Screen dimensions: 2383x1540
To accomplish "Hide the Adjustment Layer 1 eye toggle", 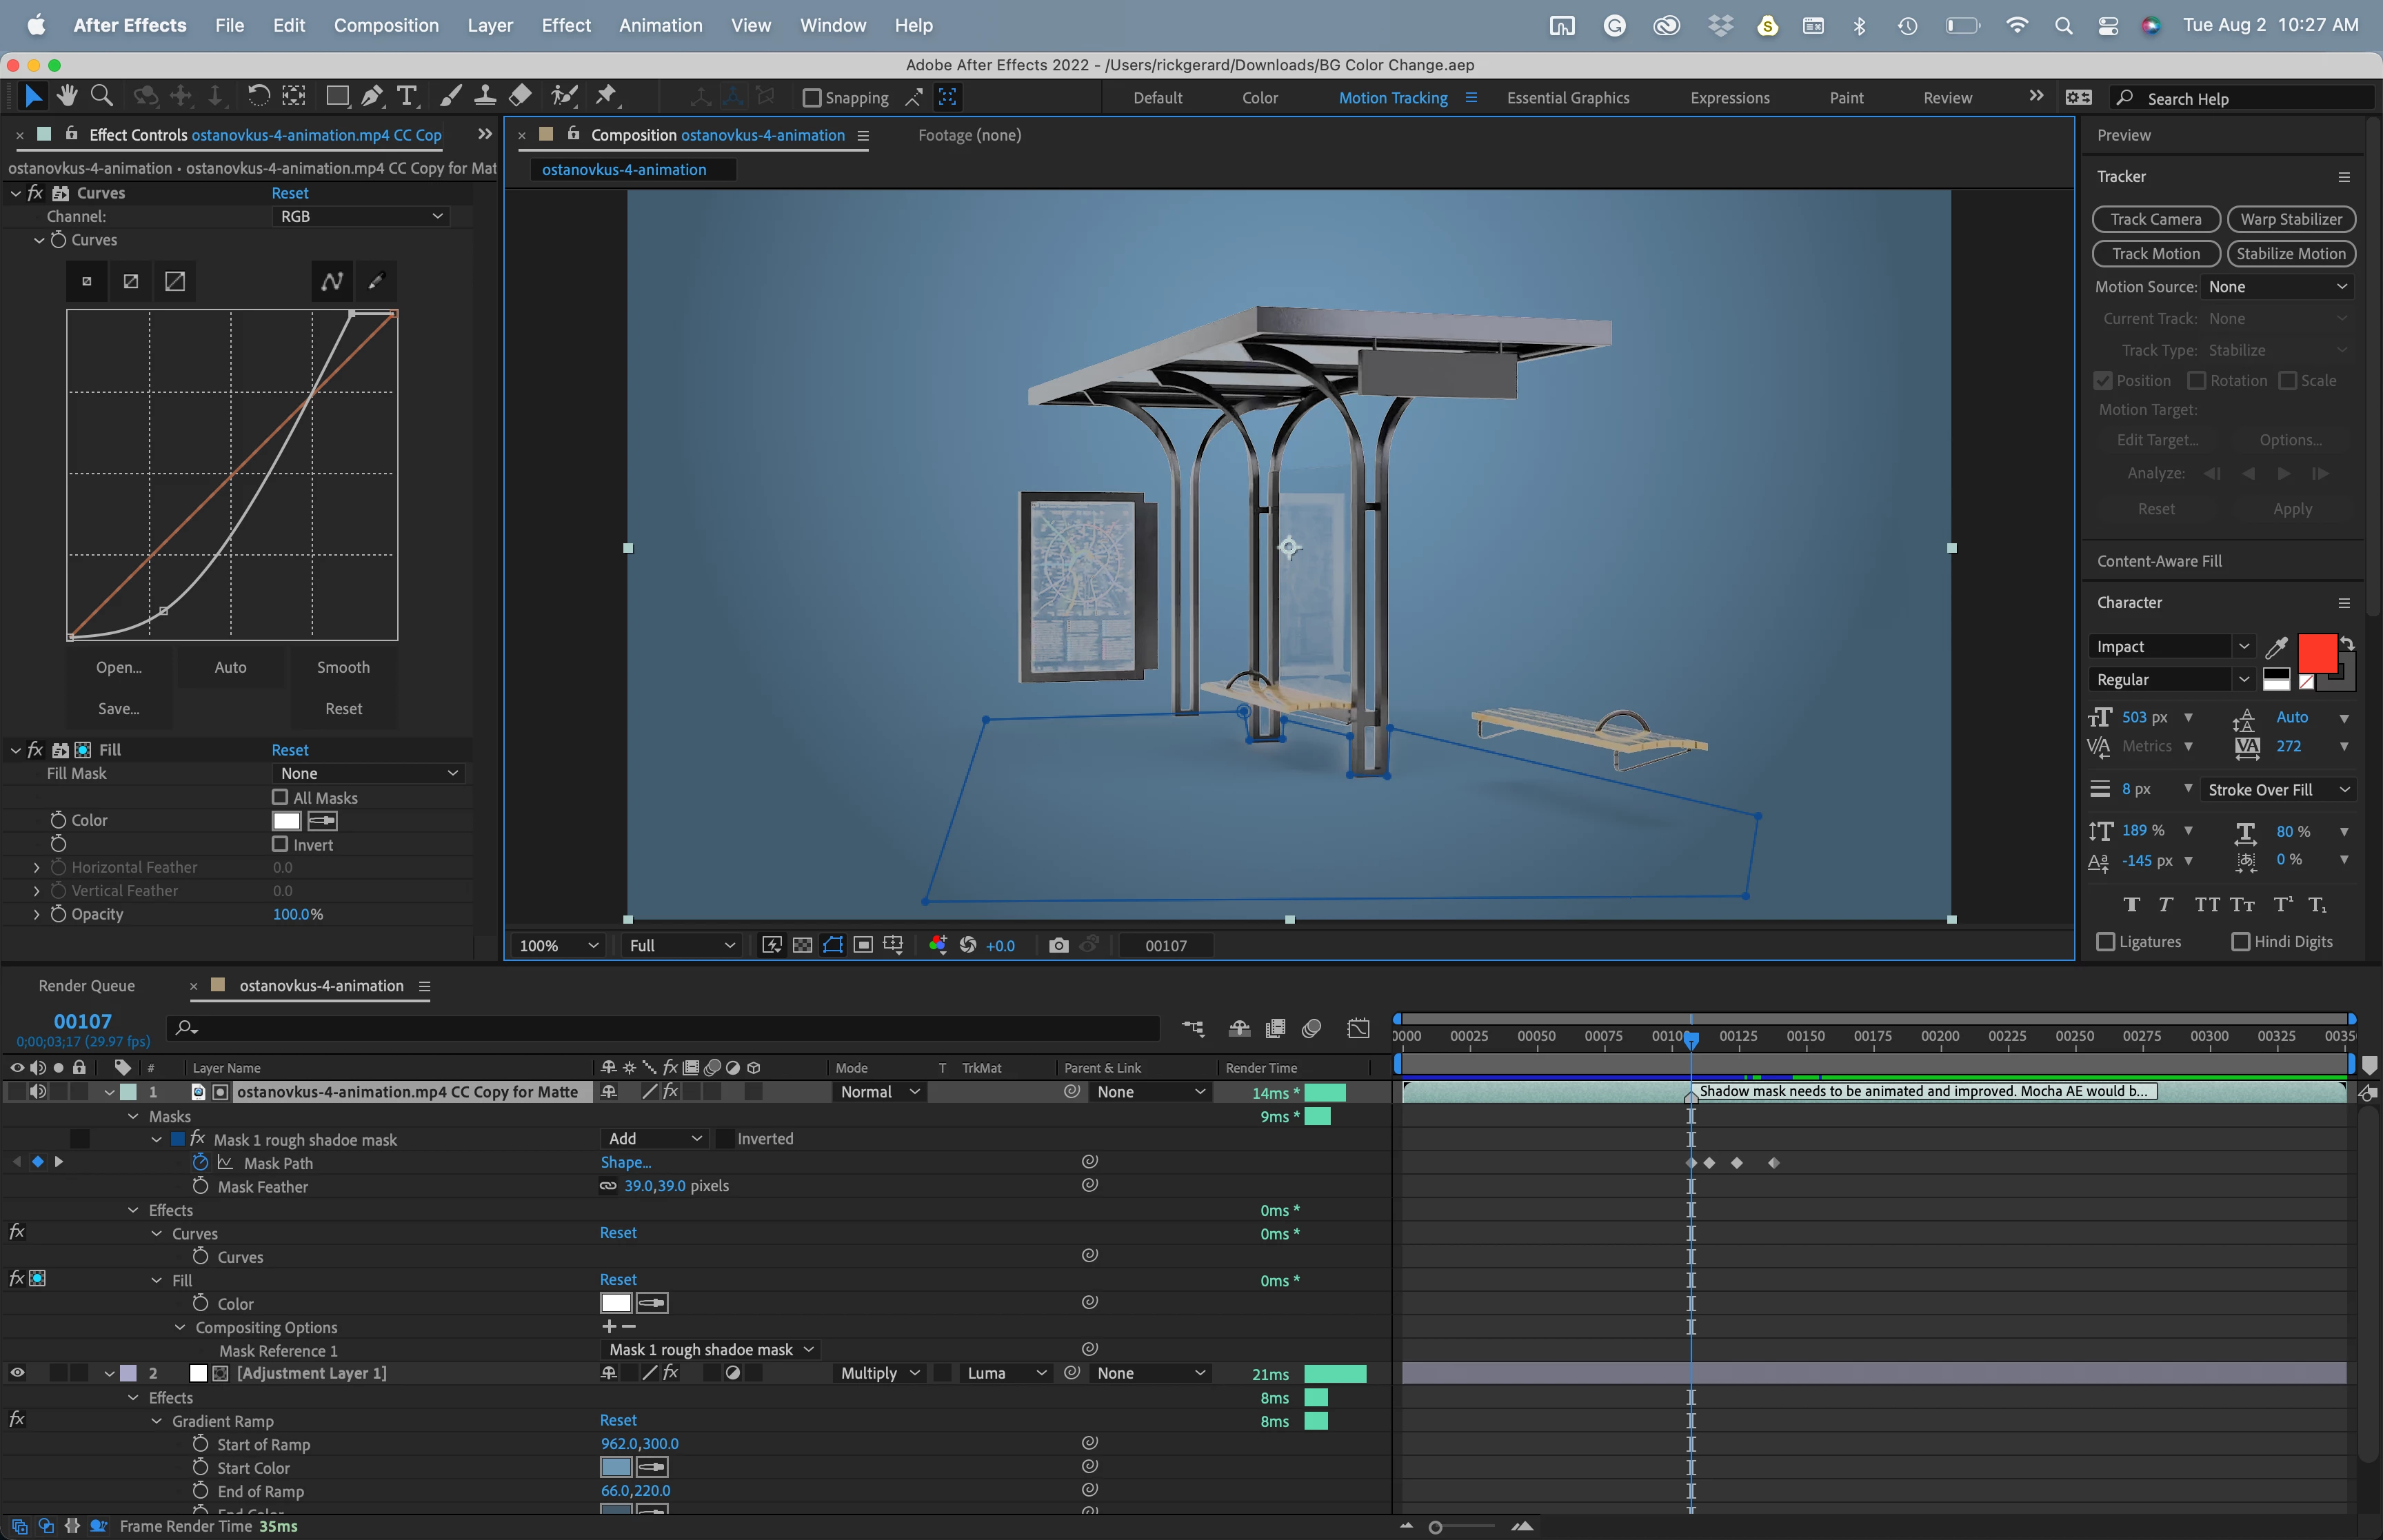I will (x=17, y=1373).
